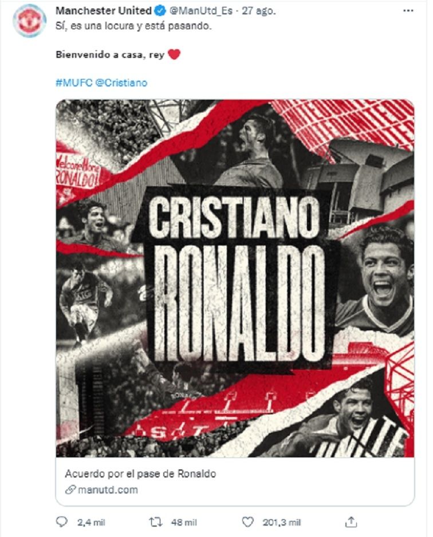The height and width of the screenshot is (537, 433).
Task: Click the "Bienvenido a casa, rey" text
Action: (x=109, y=55)
